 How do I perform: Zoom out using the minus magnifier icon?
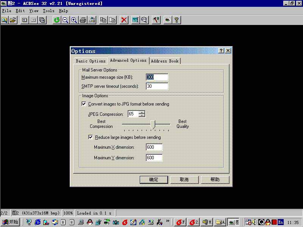tap(65, 20)
